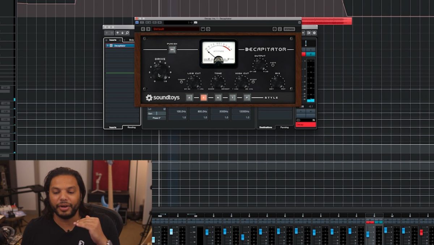Click the camera snapshot icon in the toolbar

click(x=195, y=22)
